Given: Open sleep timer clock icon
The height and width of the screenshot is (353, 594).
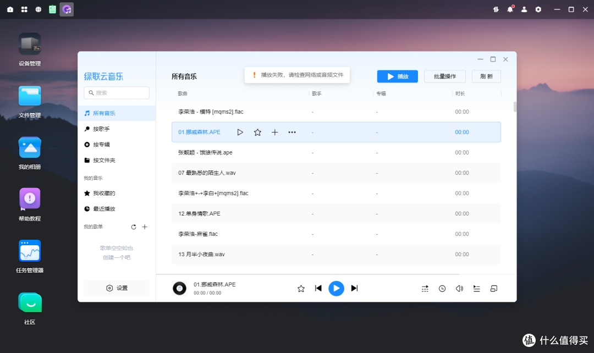Looking at the screenshot, I should [442, 289].
